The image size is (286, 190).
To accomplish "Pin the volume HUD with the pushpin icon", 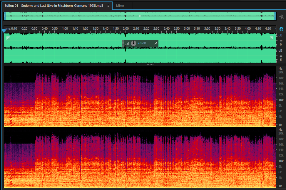I will pos(155,43).
